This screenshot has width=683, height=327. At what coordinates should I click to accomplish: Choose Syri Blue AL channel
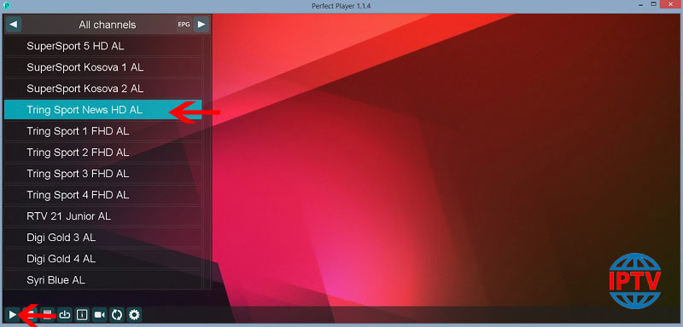pos(102,280)
